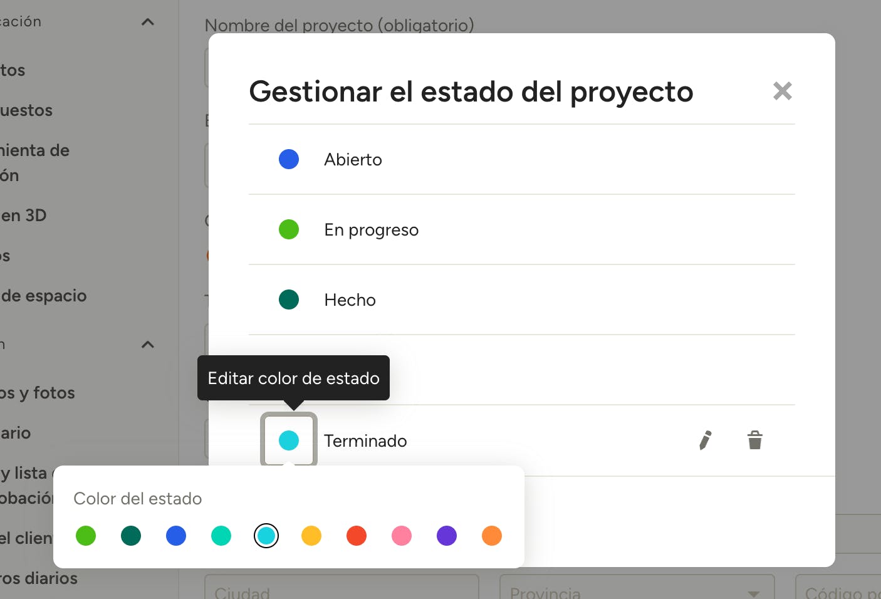
Task: Choose the dark teal color swatch
Action: pos(131,536)
